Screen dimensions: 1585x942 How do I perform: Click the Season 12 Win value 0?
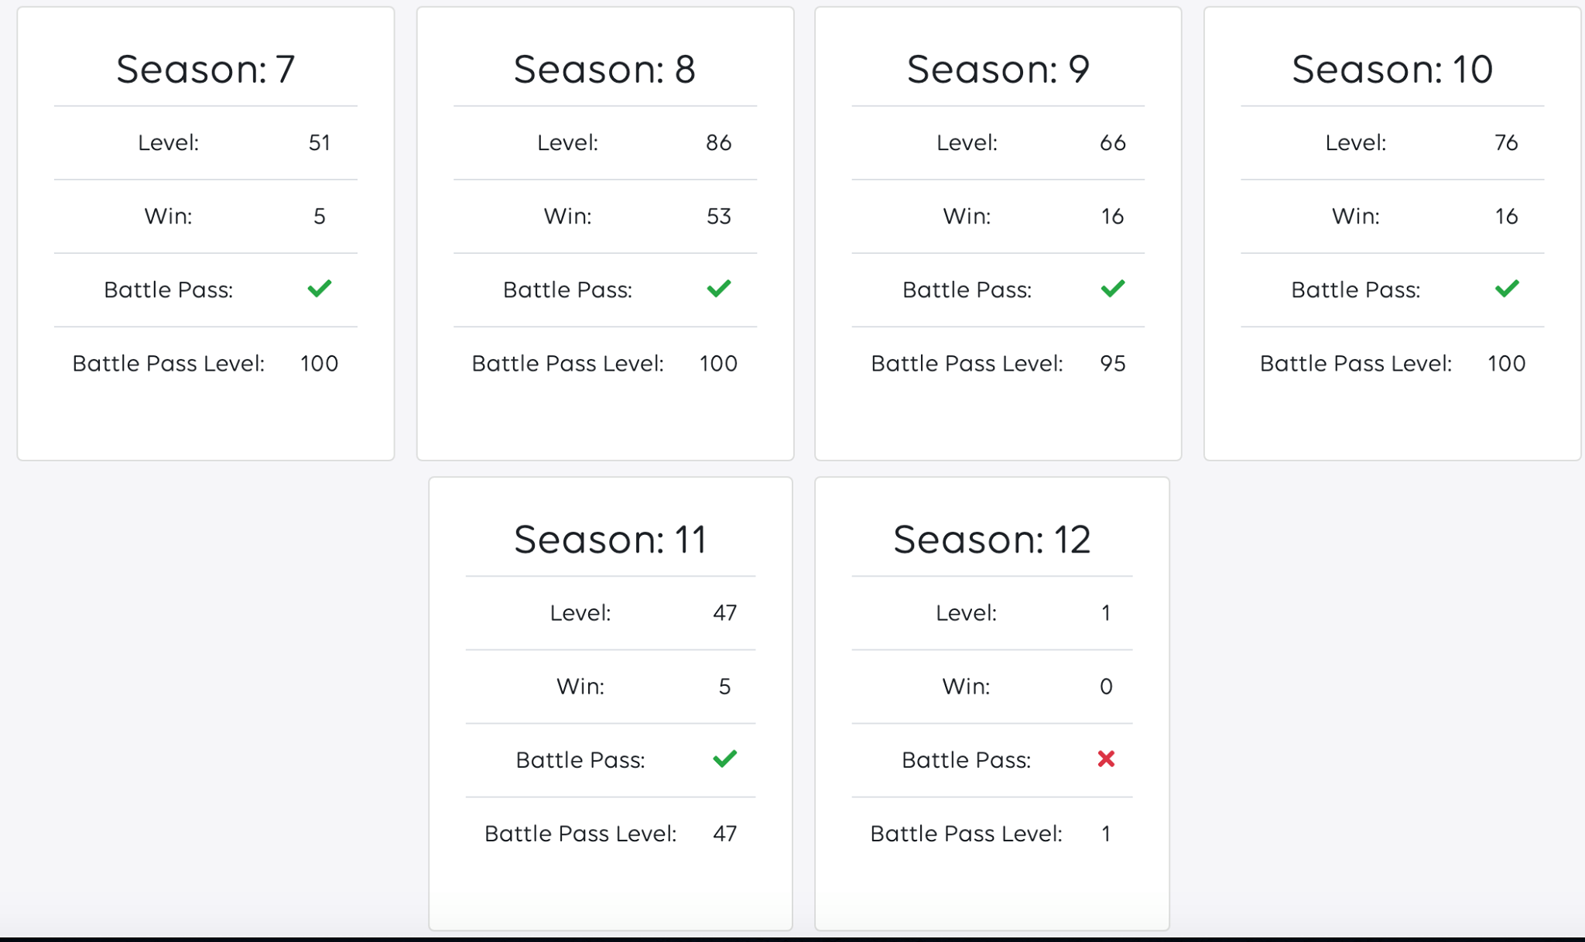(x=1106, y=686)
